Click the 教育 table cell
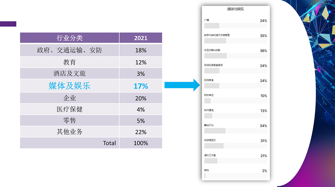335x187 pixels. tap(69, 62)
